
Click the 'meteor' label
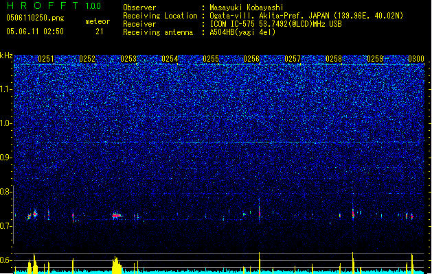point(98,21)
